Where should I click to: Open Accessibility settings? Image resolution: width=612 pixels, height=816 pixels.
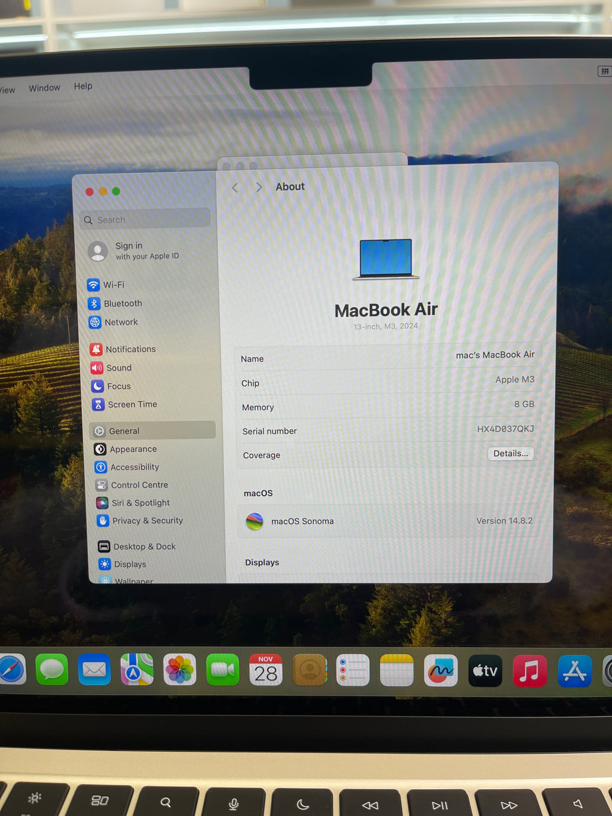tap(127, 467)
